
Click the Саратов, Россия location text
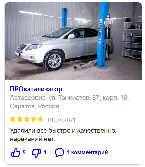pos(34,106)
